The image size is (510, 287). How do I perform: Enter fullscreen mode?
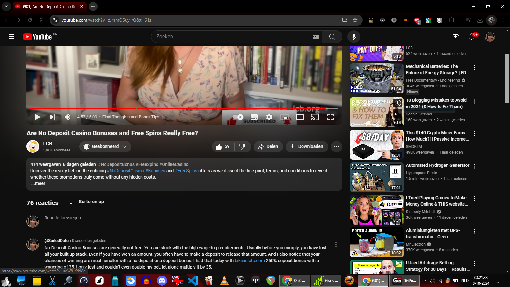(x=331, y=117)
